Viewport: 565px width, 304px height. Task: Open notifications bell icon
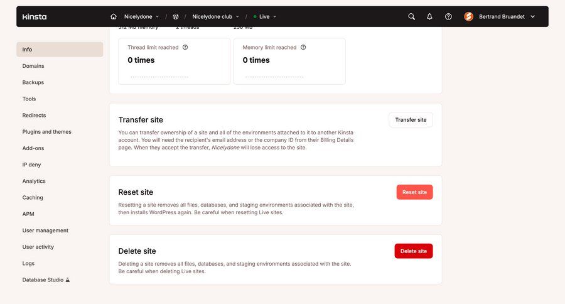point(430,17)
